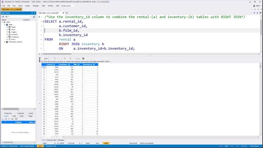Open the Manager menu
Viewport: 263px width, 148px height.
point(36,6)
